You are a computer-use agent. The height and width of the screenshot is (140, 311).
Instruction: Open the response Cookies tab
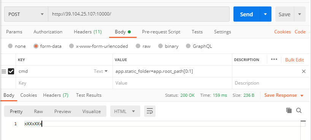pos(29,95)
